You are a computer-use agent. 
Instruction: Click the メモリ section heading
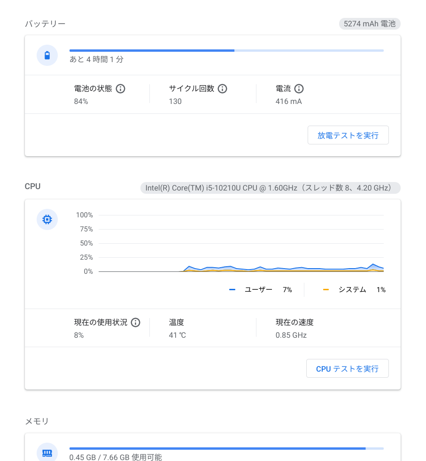point(37,421)
